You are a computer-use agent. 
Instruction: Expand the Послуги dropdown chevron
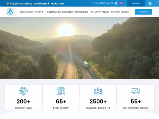click(44, 12)
